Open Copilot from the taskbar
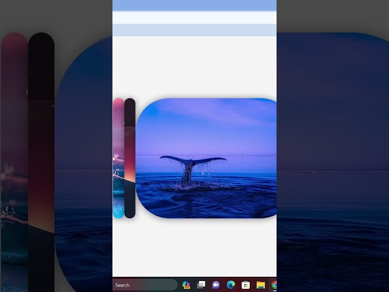The image size is (389, 292). [186, 285]
